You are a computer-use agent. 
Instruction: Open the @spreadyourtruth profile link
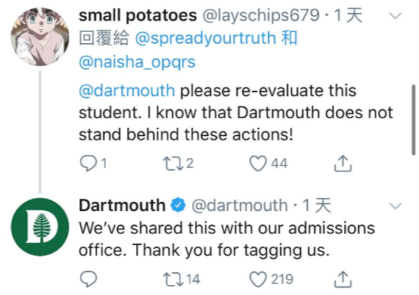click(206, 39)
